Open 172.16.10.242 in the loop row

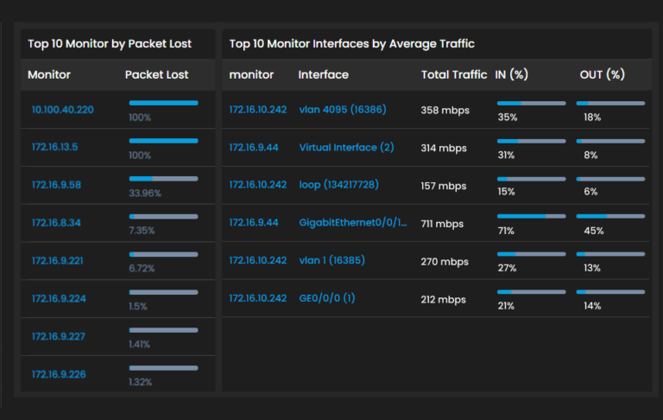[x=258, y=185]
